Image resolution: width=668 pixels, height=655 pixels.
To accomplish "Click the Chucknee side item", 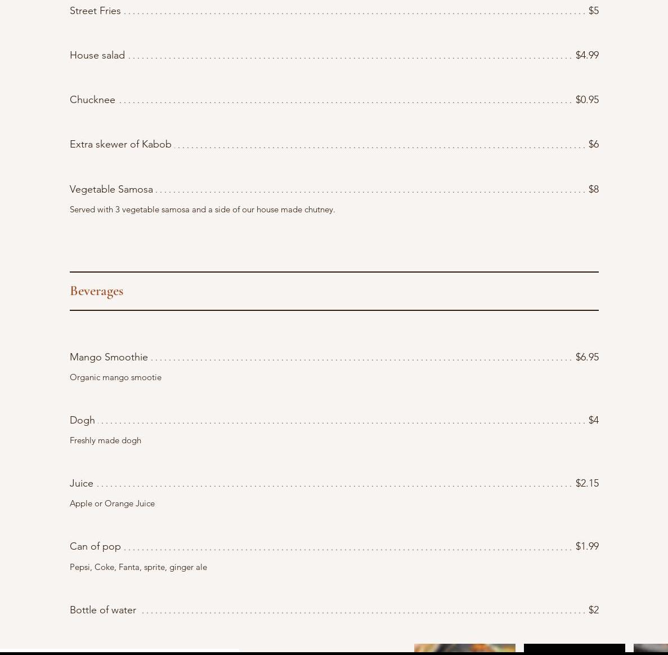I will 92,100.
